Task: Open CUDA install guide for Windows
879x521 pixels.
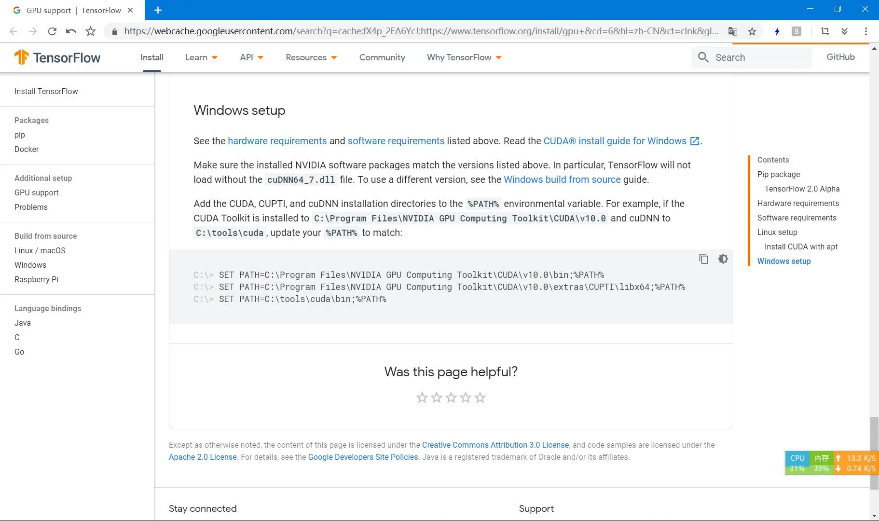Action: coord(615,141)
